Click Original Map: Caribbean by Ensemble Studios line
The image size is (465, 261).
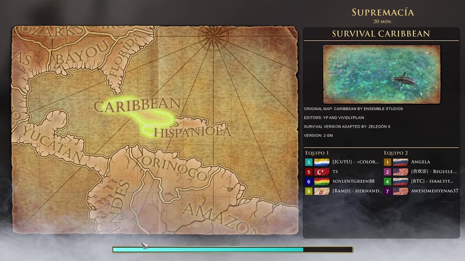click(353, 109)
